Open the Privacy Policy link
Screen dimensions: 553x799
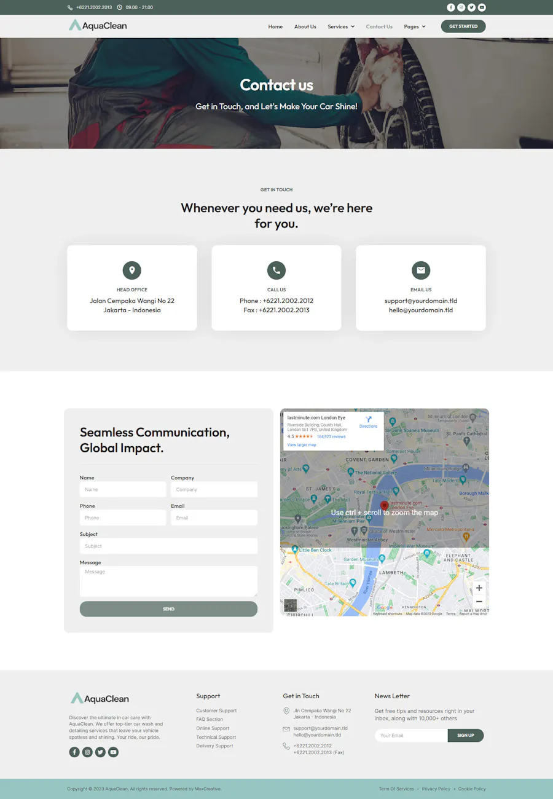[436, 789]
